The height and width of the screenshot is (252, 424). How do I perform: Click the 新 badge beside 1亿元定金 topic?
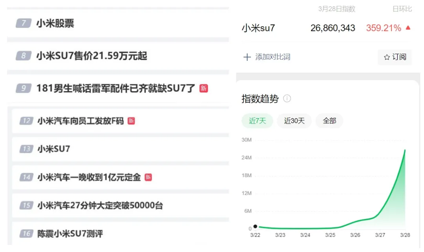point(148,177)
